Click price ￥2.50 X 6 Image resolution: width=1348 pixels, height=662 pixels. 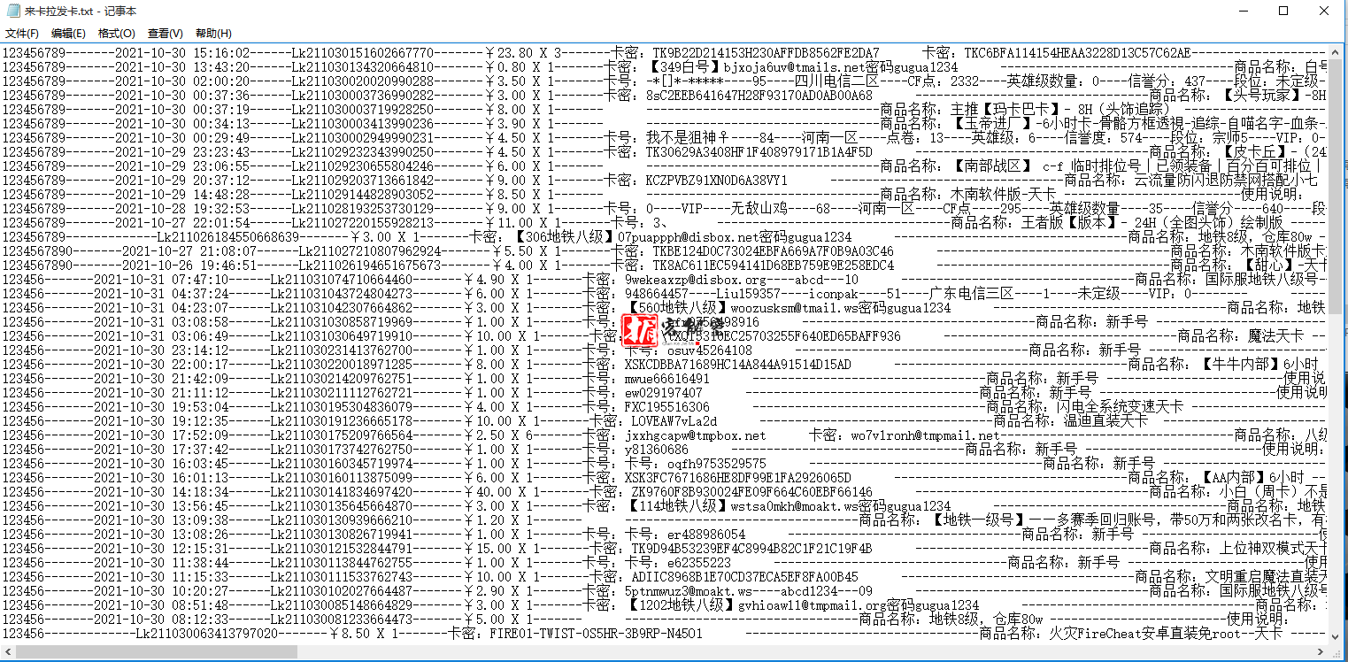(x=497, y=435)
